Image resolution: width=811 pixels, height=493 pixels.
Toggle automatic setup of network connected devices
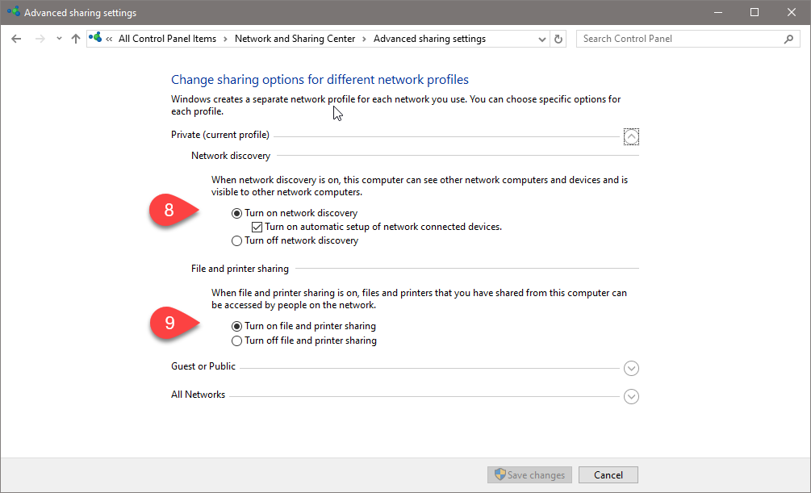(x=257, y=227)
